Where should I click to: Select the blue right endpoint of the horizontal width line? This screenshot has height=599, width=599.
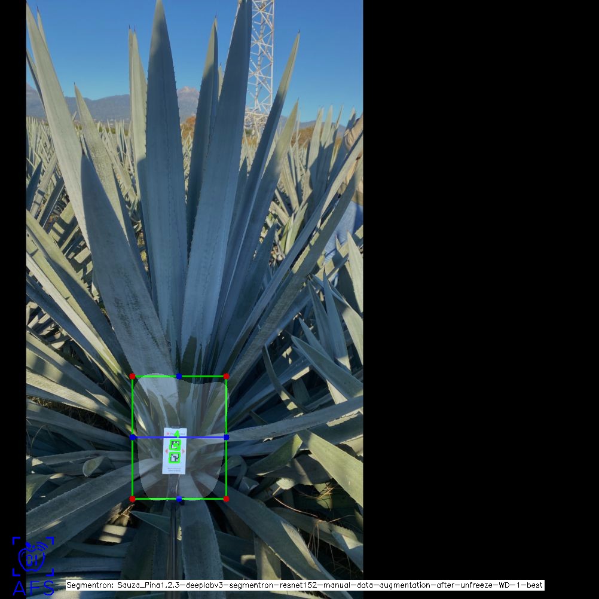coord(226,437)
